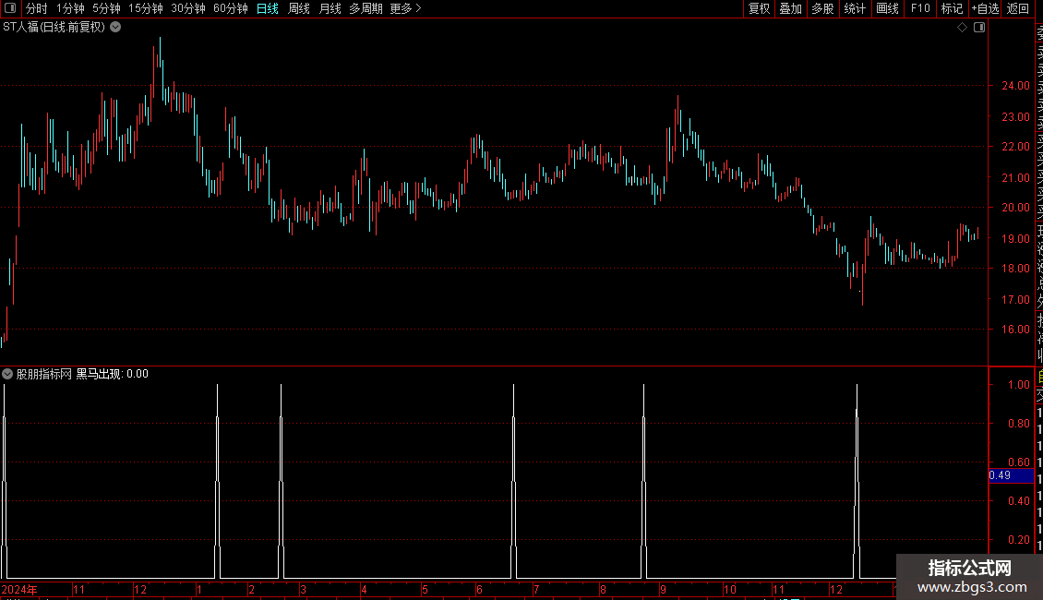Select the 60分钟 period
1043x600 pixels.
tap(230, 8)
